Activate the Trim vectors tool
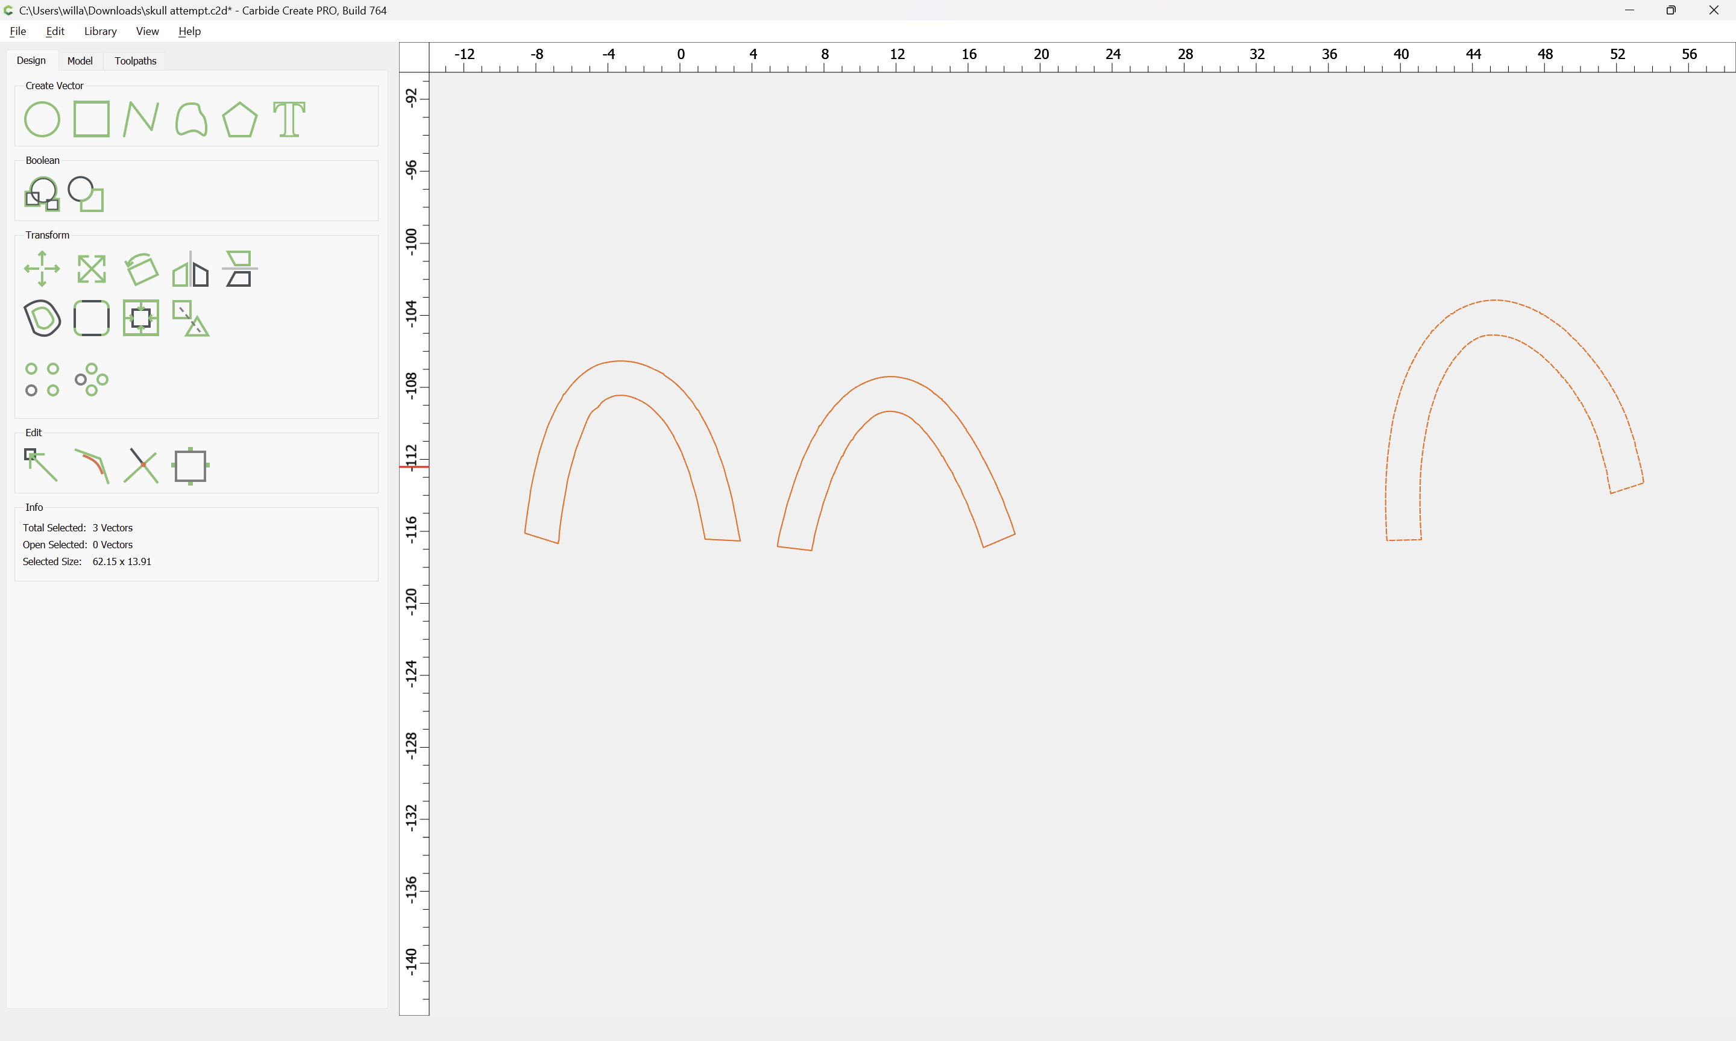Image resolution: width=1736 pixels, height=1041 pixels. coord(140,466)
